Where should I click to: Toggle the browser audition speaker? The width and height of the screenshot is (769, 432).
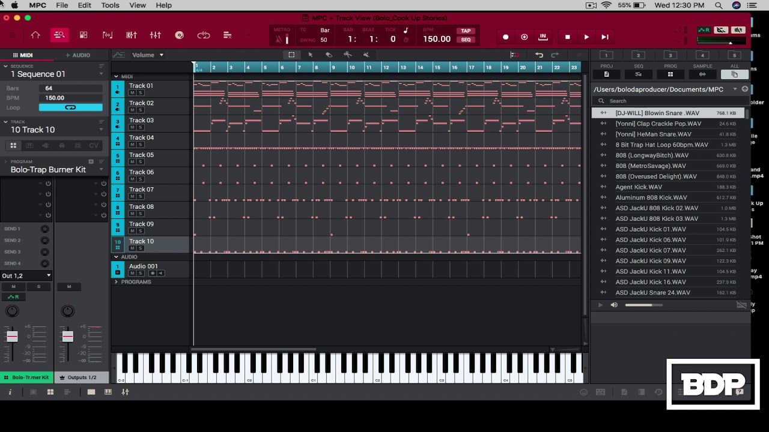coord(614,305)
